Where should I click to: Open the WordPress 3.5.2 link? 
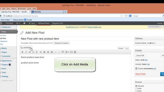click(x=72, y=27)
